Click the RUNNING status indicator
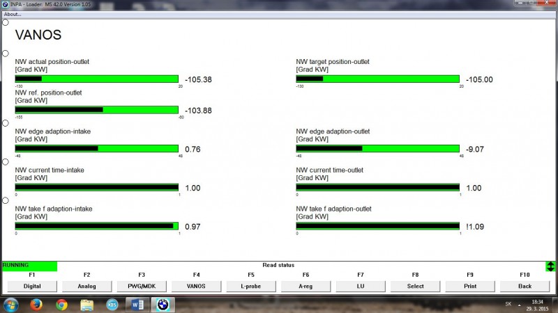The image size is (558, 313). pyautogui.click(x=29, y=266)
